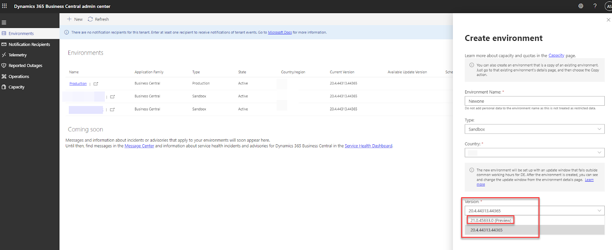Expand the Type dropdown showing Sandbox
Image resolution: width=612 pixels, height=250 pixels.
click(x=534, y=129)
